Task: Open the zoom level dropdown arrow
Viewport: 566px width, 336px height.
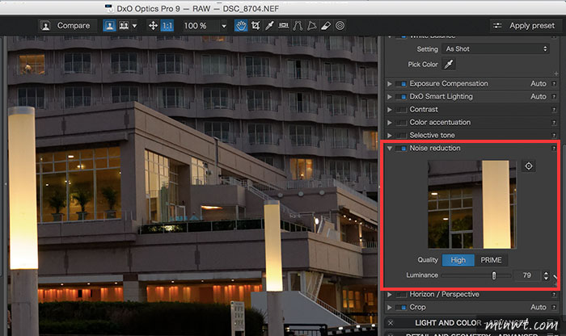Action: [224, 26]
